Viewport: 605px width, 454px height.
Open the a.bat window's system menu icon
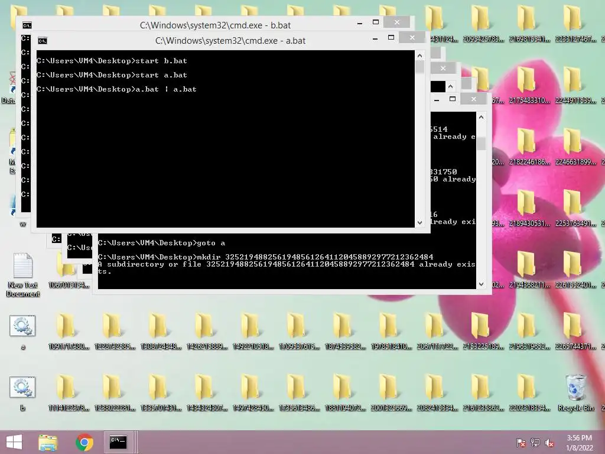click(x=43, y=41)
